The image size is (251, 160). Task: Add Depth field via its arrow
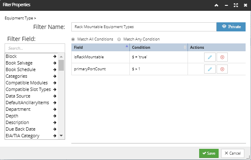pos(55,116)
